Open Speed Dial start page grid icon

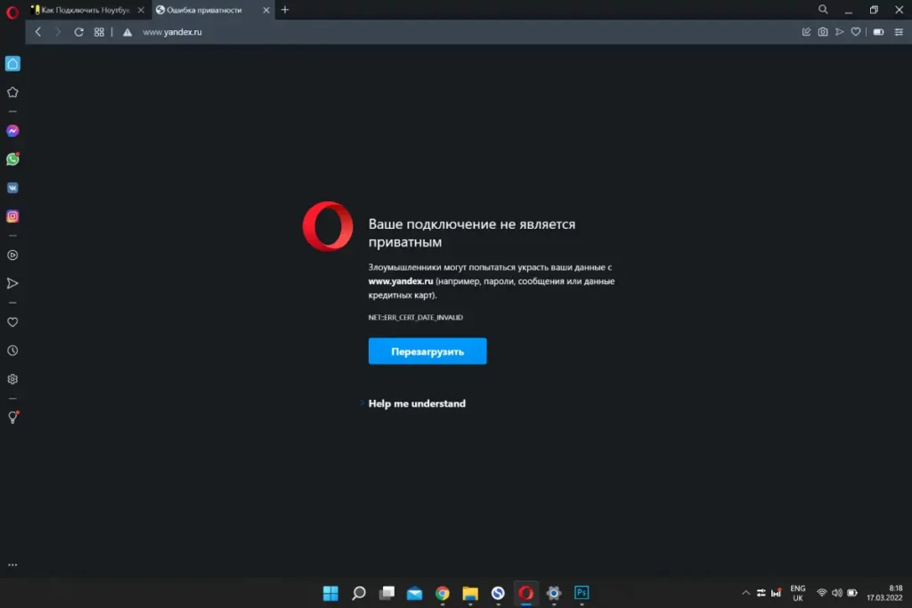click(x=99, y=32)
